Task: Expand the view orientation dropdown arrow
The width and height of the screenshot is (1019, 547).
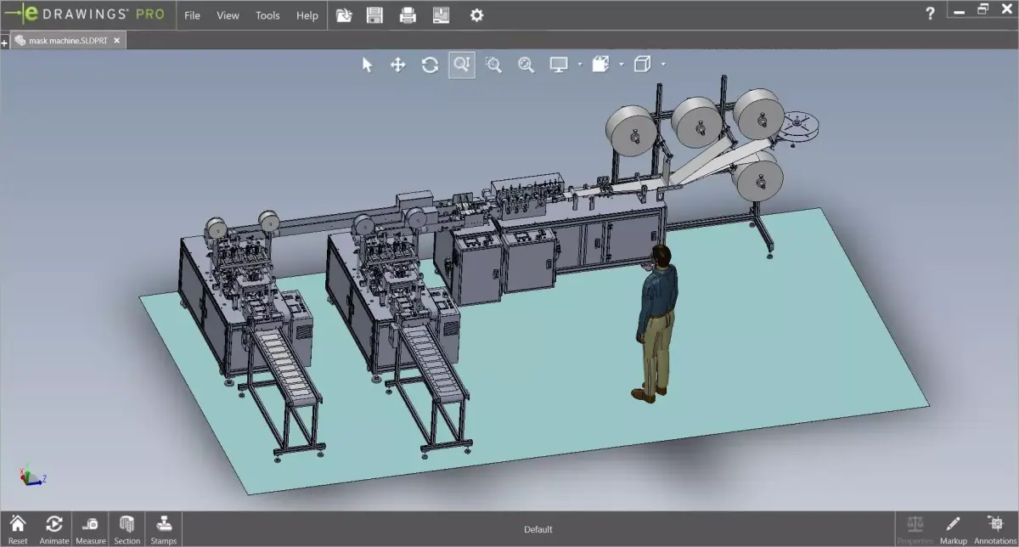Action: pyautogui.click(x=622, y=65)
